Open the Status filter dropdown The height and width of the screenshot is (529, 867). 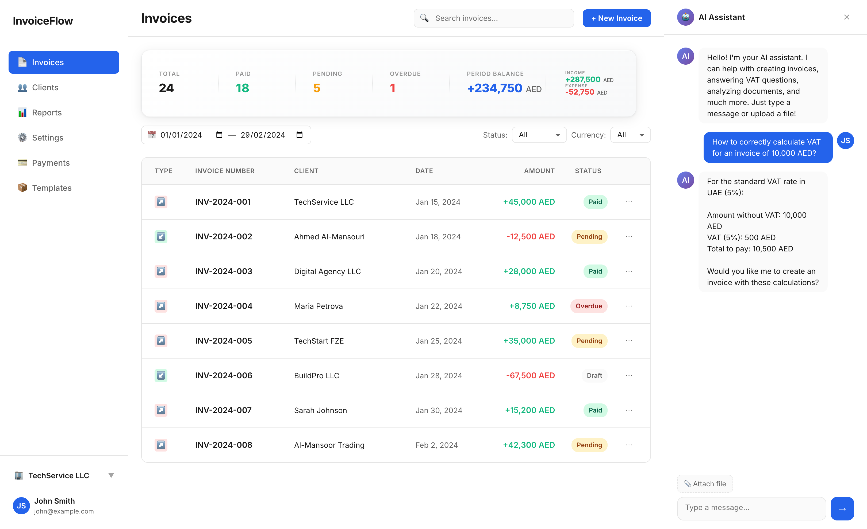click(539, 135)
